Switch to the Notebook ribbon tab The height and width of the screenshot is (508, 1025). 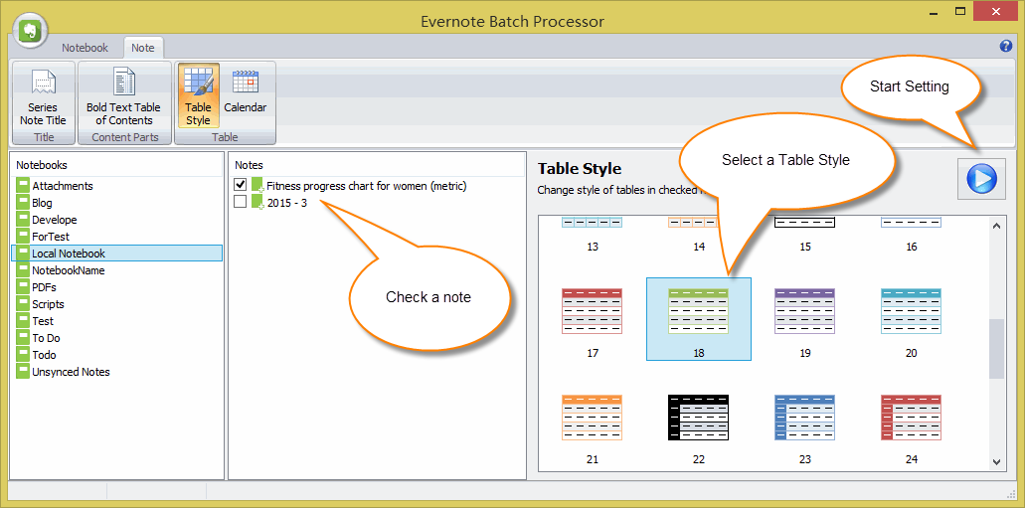(x=85, y=48)
